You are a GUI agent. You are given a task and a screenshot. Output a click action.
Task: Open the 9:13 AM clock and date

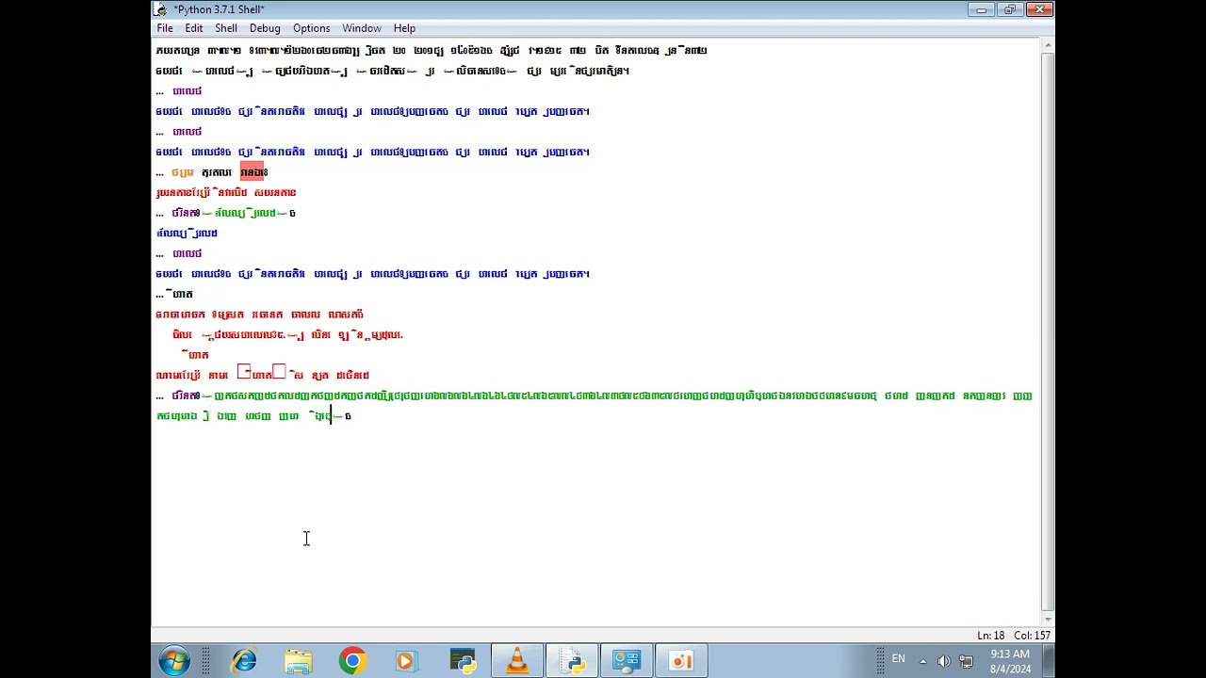coord(1009,661)
